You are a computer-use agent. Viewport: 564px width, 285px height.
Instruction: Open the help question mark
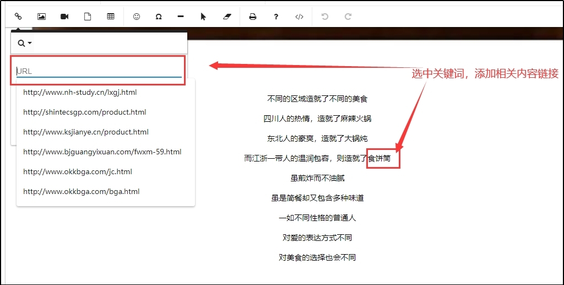pos(276,17)
